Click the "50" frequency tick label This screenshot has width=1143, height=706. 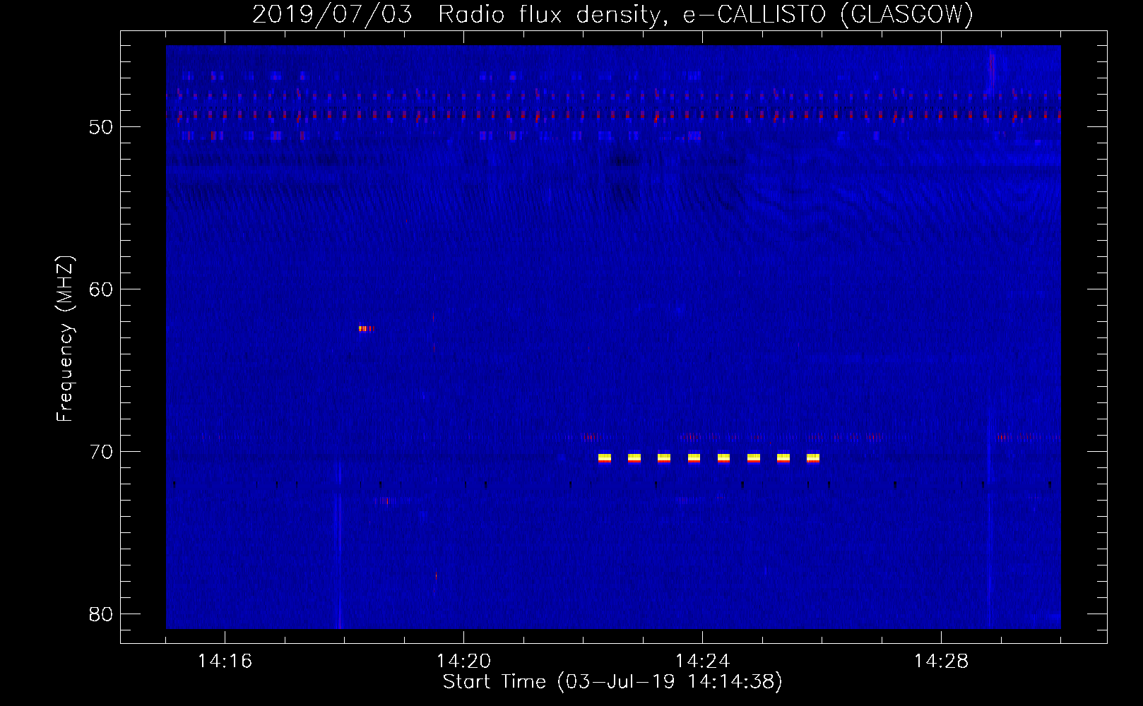101,127
